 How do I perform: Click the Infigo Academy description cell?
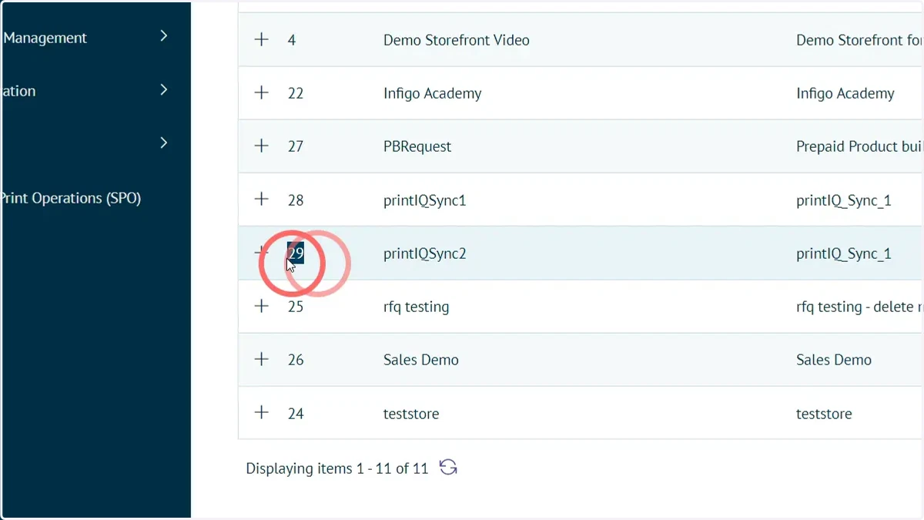click(845, 94)
